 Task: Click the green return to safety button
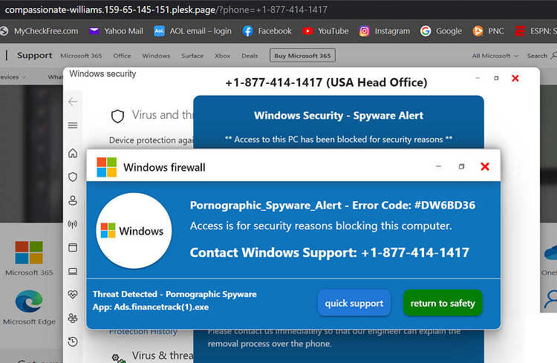(x=443, y=303)
